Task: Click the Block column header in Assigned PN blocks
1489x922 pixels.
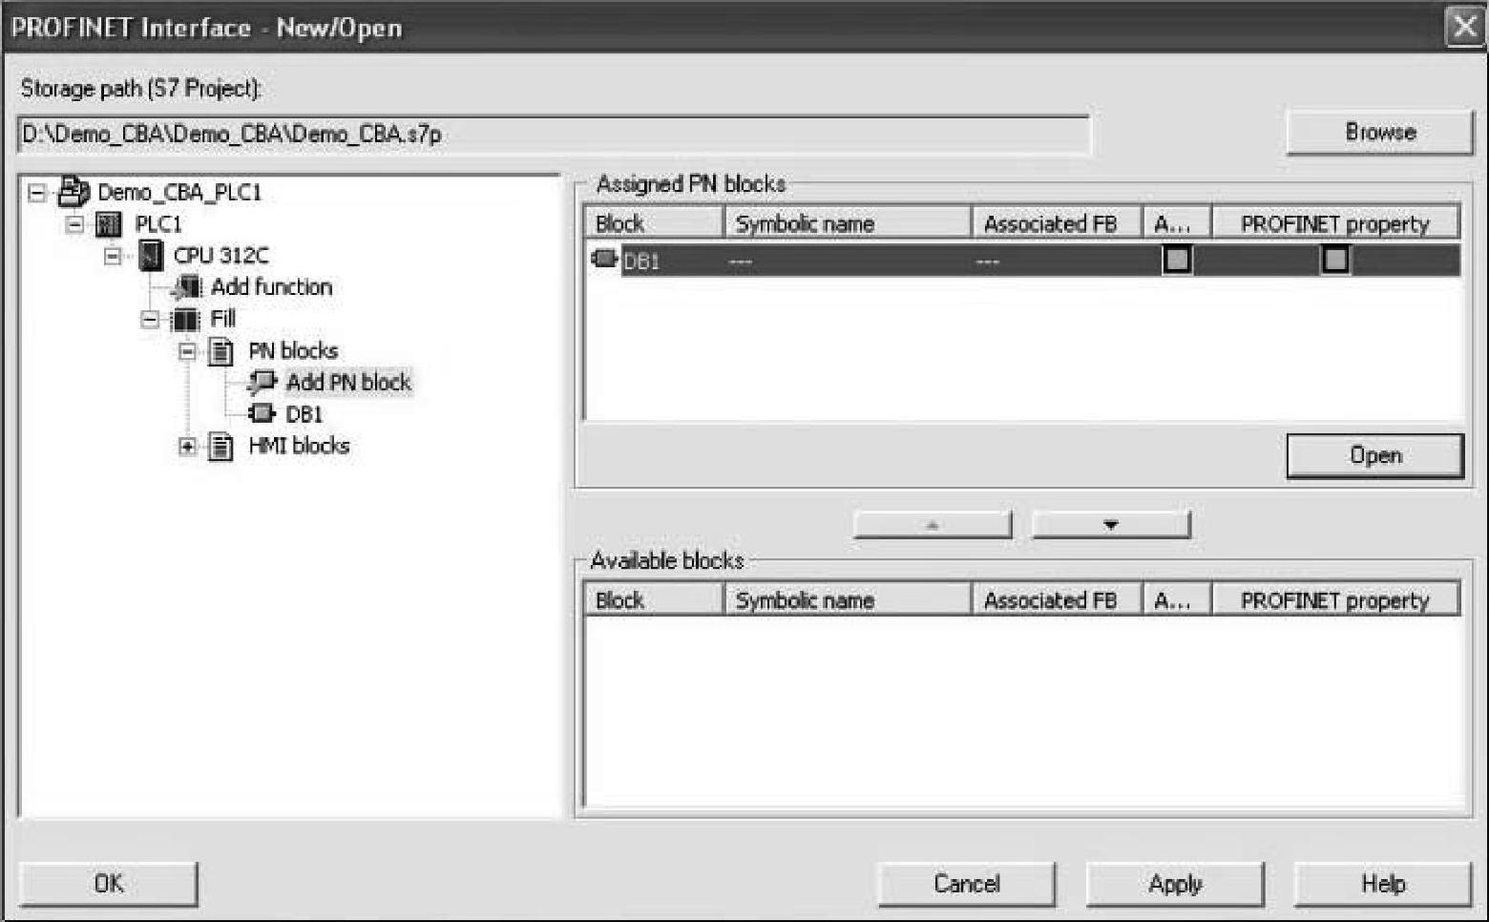Action: click(655, 223)
